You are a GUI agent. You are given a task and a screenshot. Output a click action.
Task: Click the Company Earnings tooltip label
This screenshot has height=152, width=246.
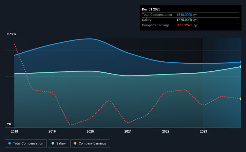[156, 25]
